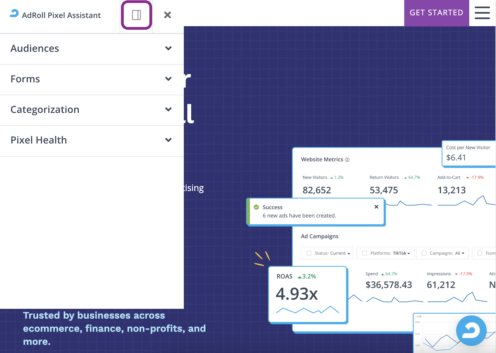
Task: Click the ROAS sparkline chart
Action: [x=308, y=310]
